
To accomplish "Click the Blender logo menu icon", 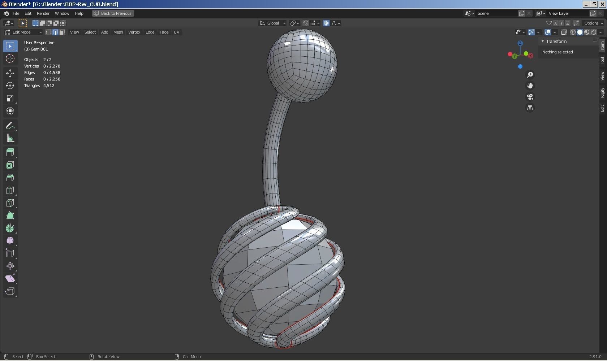I will coord(6,13).
